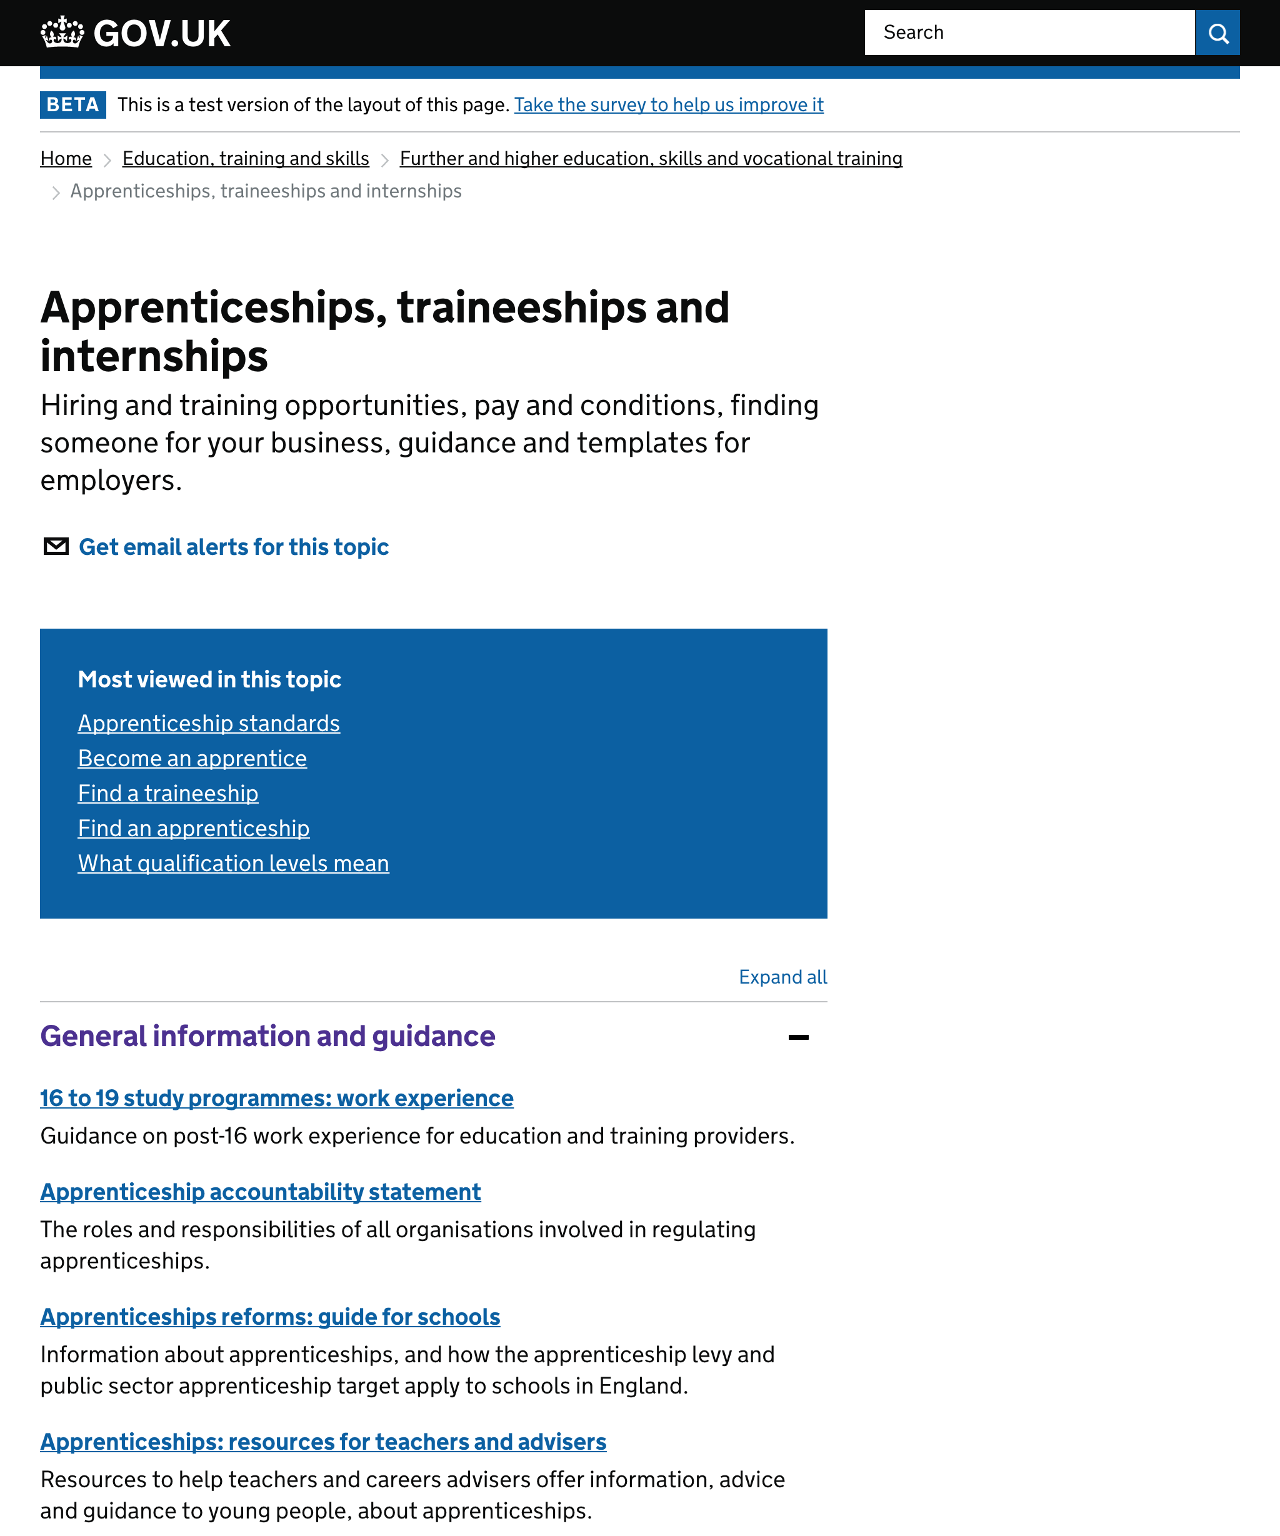1280x1536 pixels.
Task: Navigate to Find an apprenticeship page
Action: (194, 828)
